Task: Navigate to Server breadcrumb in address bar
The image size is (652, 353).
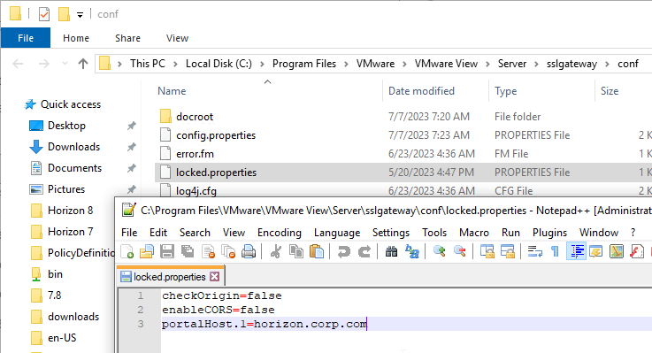Action: pos(512,64)
